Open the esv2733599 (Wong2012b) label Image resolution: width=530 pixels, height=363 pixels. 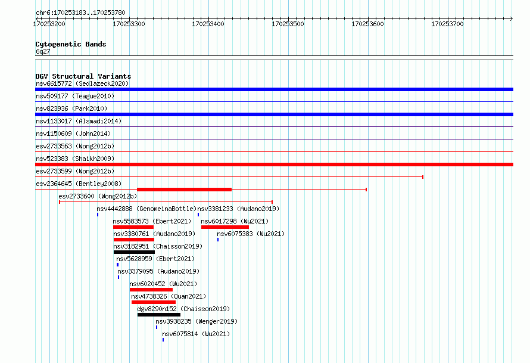75,171
